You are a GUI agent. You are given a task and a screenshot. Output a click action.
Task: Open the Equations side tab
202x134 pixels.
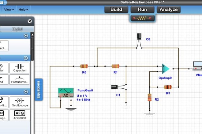coord(39,90)
